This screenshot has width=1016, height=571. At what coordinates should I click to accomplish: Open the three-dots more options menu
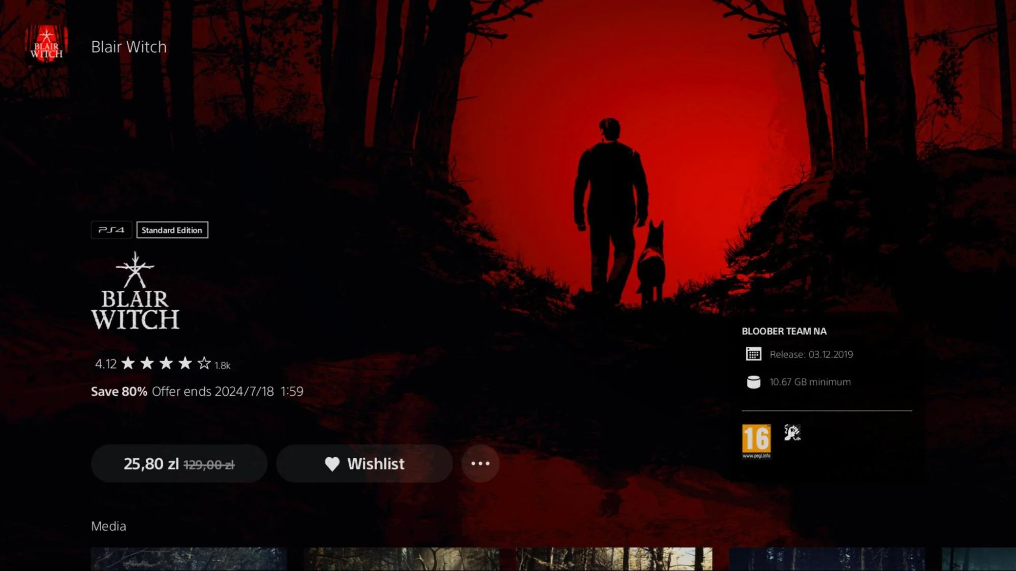(x=480, y=464)
